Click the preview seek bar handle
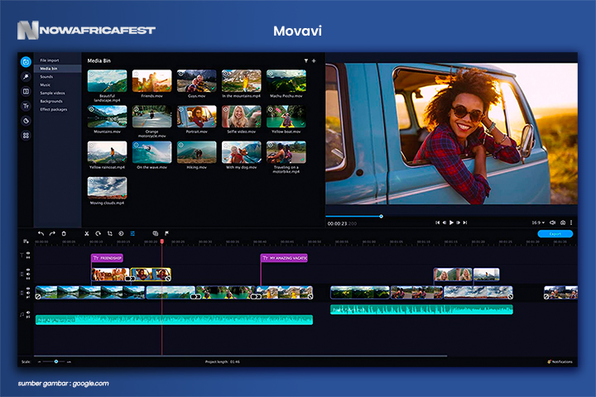Viewport: 596px width, 397px height. coord(381,216)
